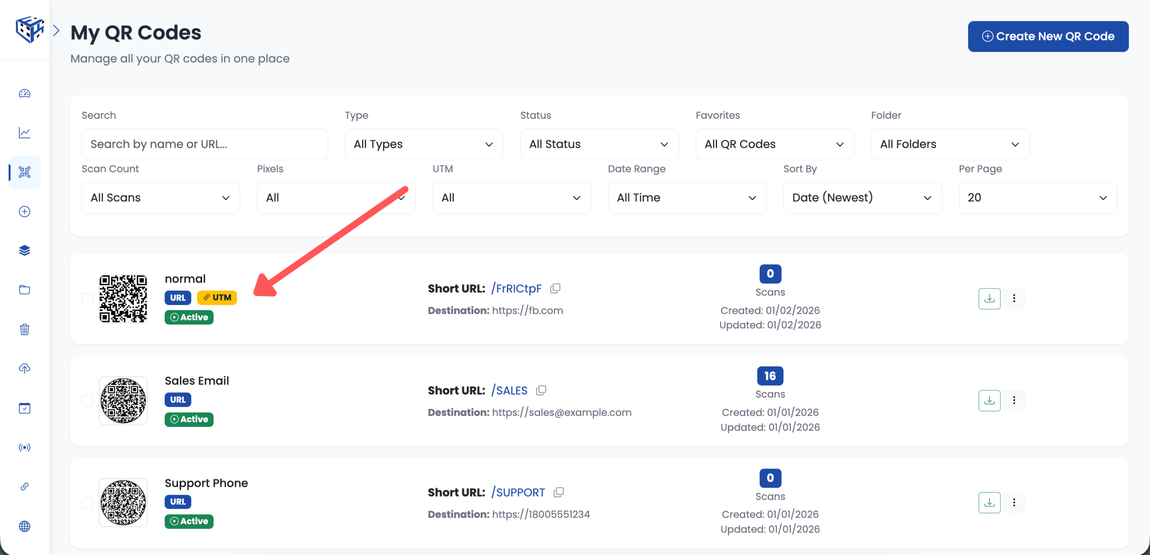Copy the /FrRICtpF short URL
Image resolution: width=1150 pixels, height=555 pixels.
coord(555,288)
